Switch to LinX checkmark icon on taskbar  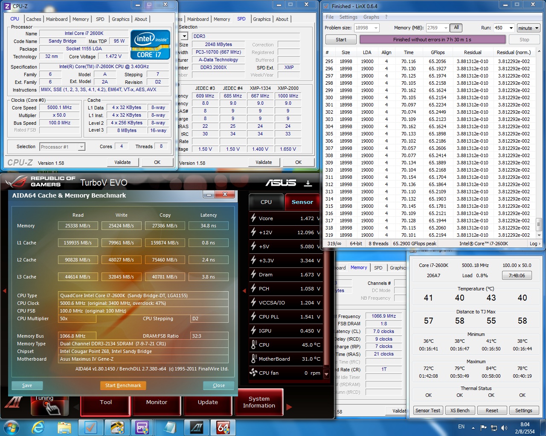(90, 427)
